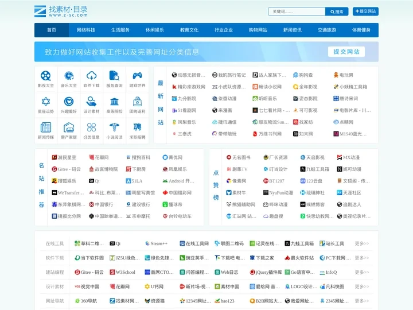Screen dimensions: 413x310
Task: Open the 软件下载 cloud download icon
Action: pyautogui.click(x=91, y=76)
